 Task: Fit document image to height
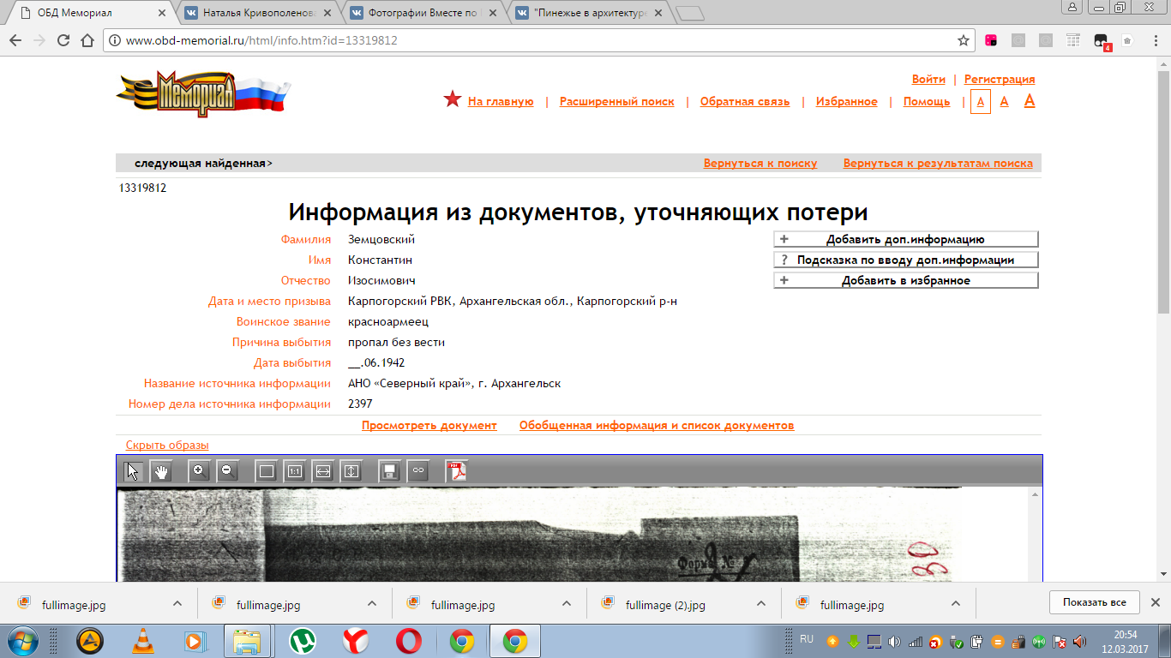click(x=351, y=471)
